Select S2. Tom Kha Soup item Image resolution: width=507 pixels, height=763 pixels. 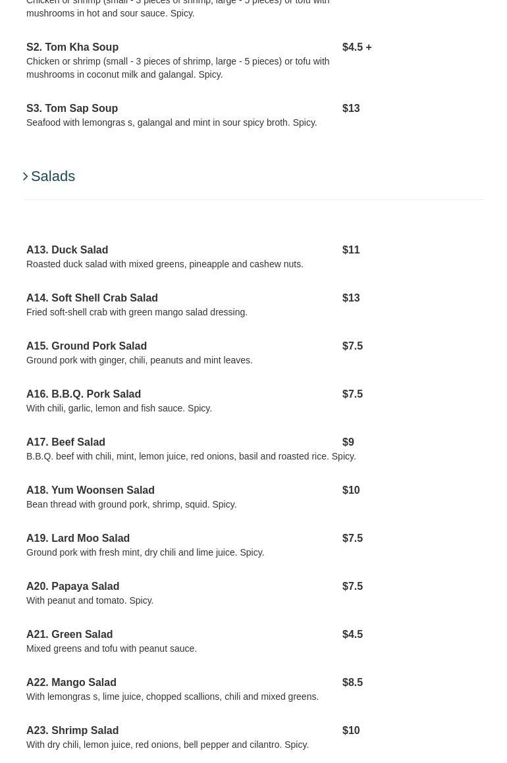click(x=72, y=47)
